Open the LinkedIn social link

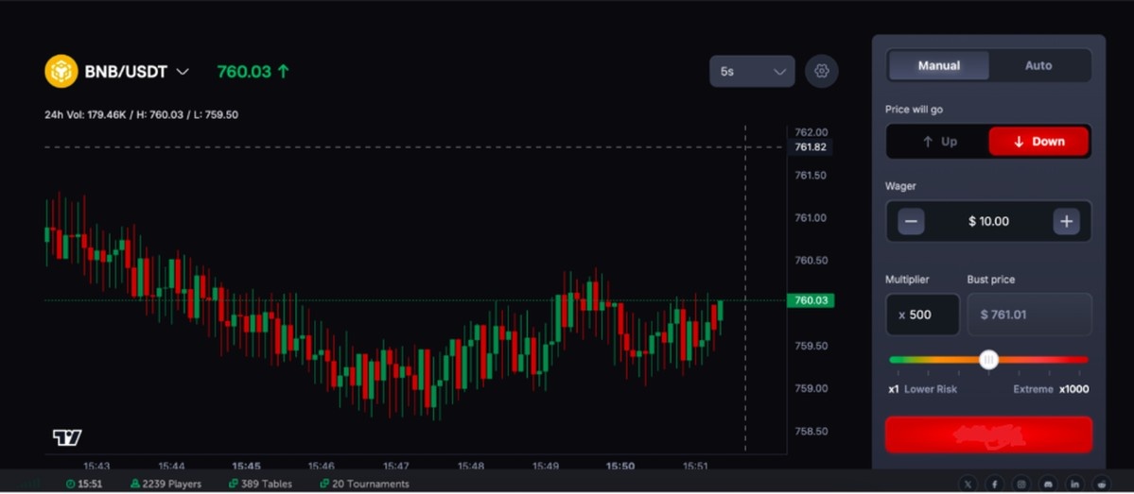[1074, 484]
